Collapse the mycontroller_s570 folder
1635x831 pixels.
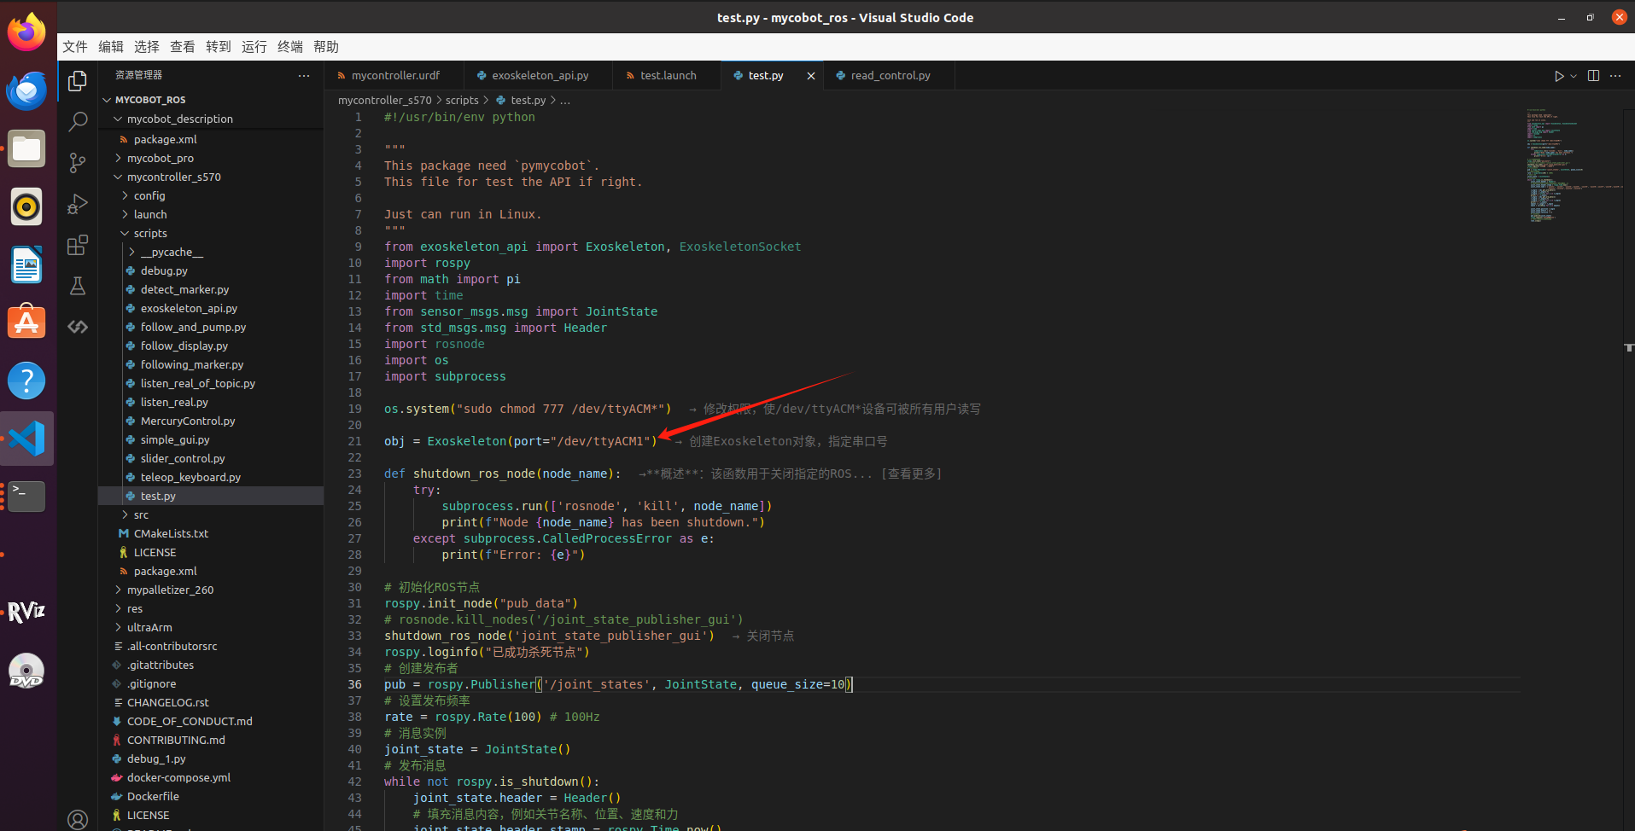pos(211,177)
